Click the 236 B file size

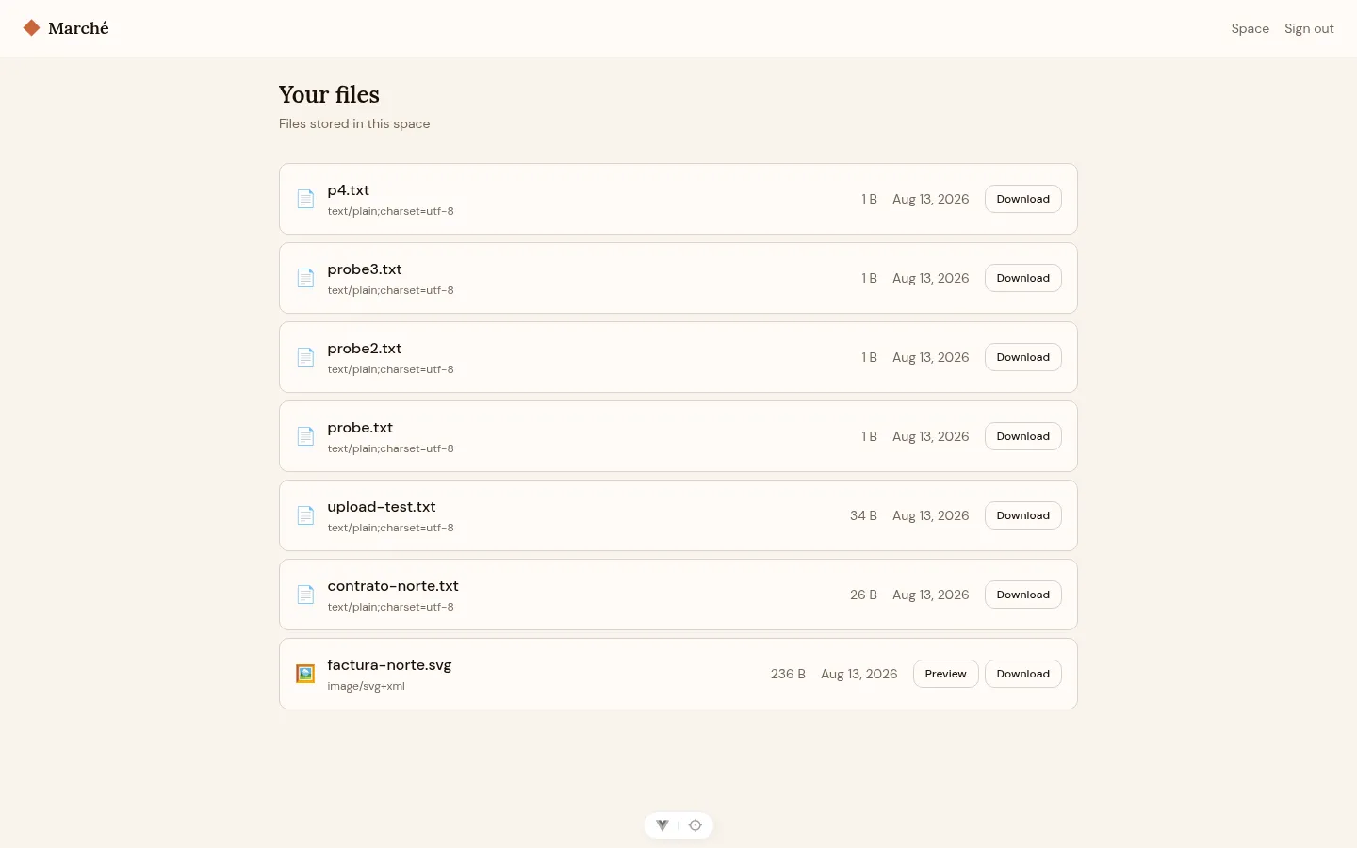point(788,674)
